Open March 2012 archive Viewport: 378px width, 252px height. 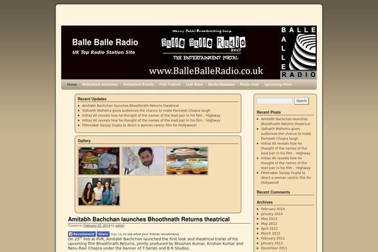point(270,234)
